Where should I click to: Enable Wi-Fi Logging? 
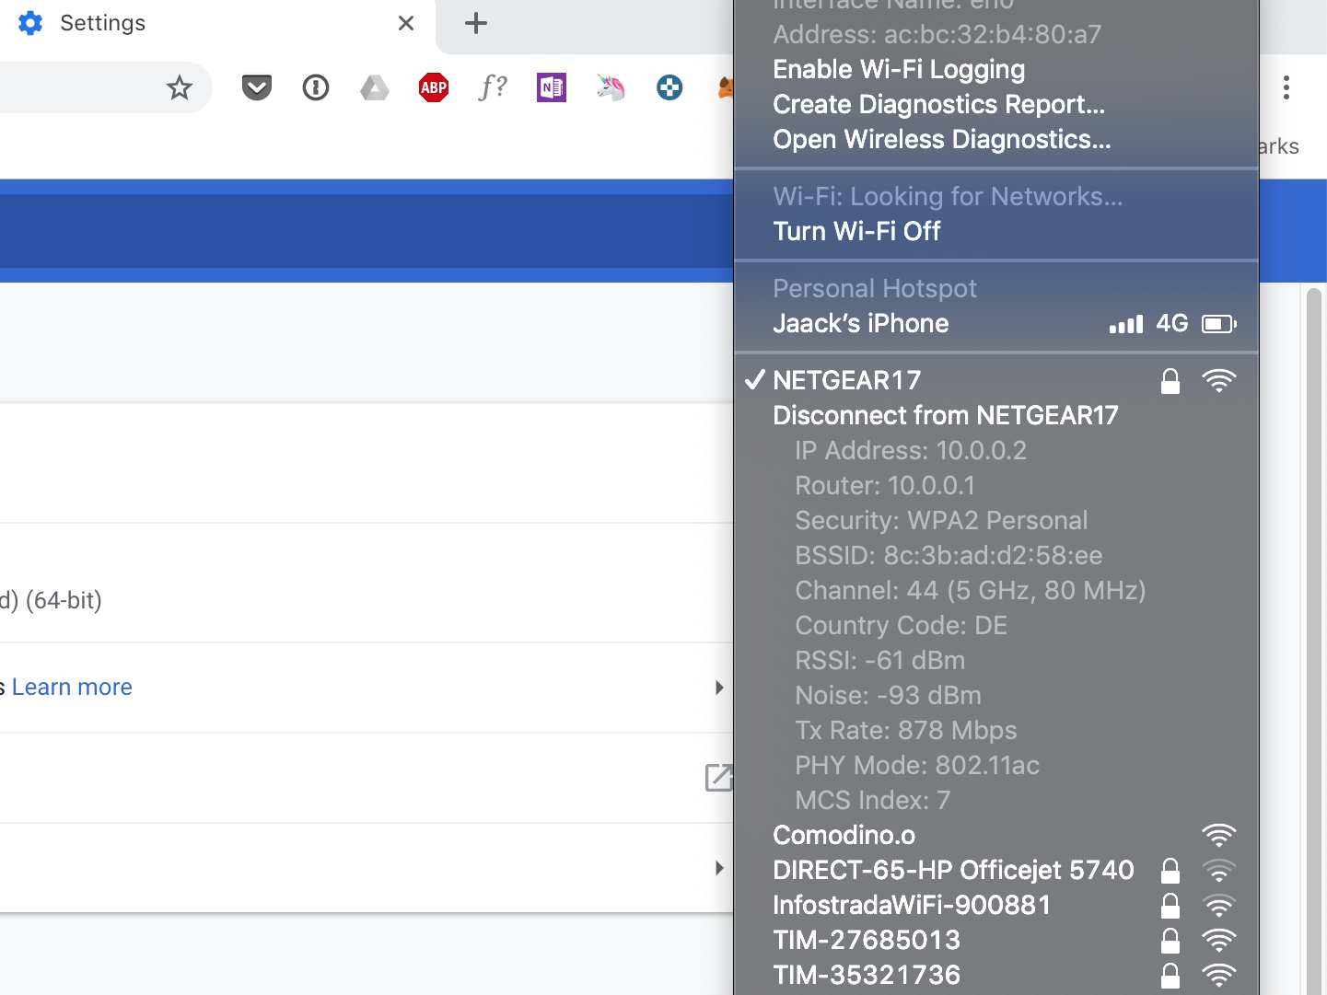click(899, 70)
